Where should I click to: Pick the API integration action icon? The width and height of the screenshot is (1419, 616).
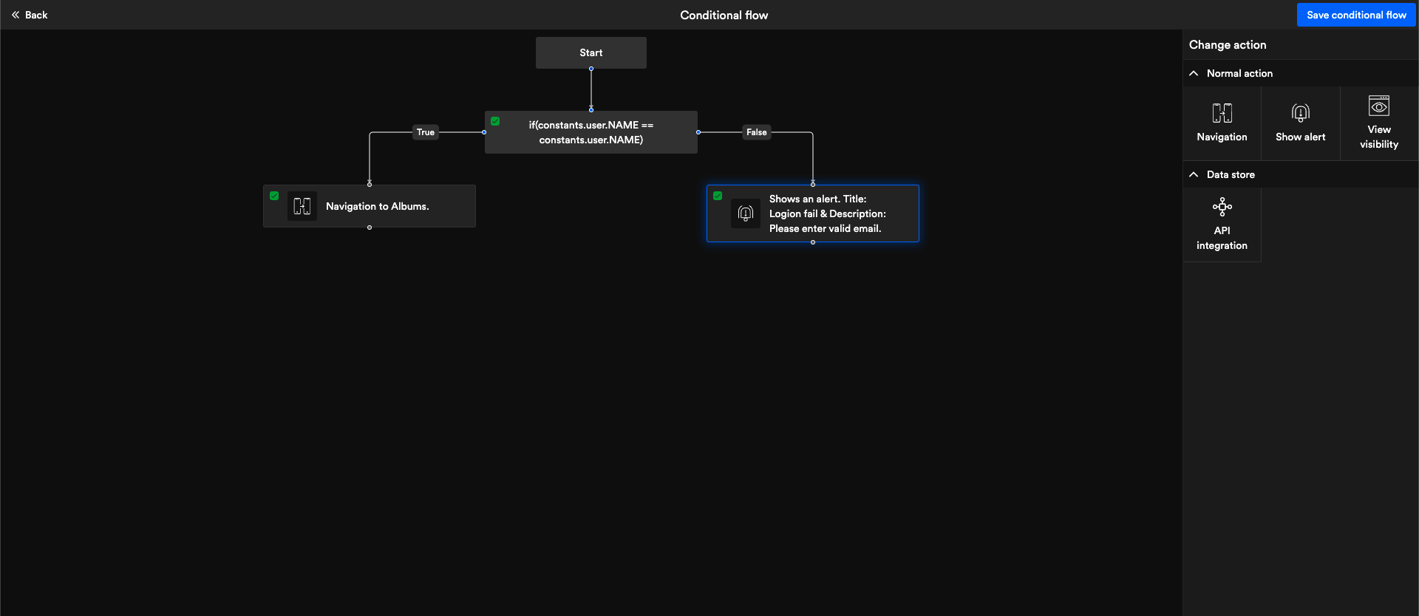[x=1222, y=207]
